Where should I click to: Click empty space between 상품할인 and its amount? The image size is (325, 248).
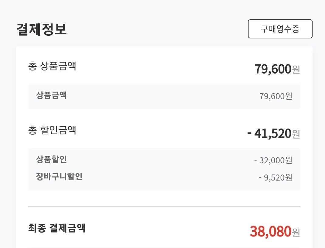(x=161, y=160)
